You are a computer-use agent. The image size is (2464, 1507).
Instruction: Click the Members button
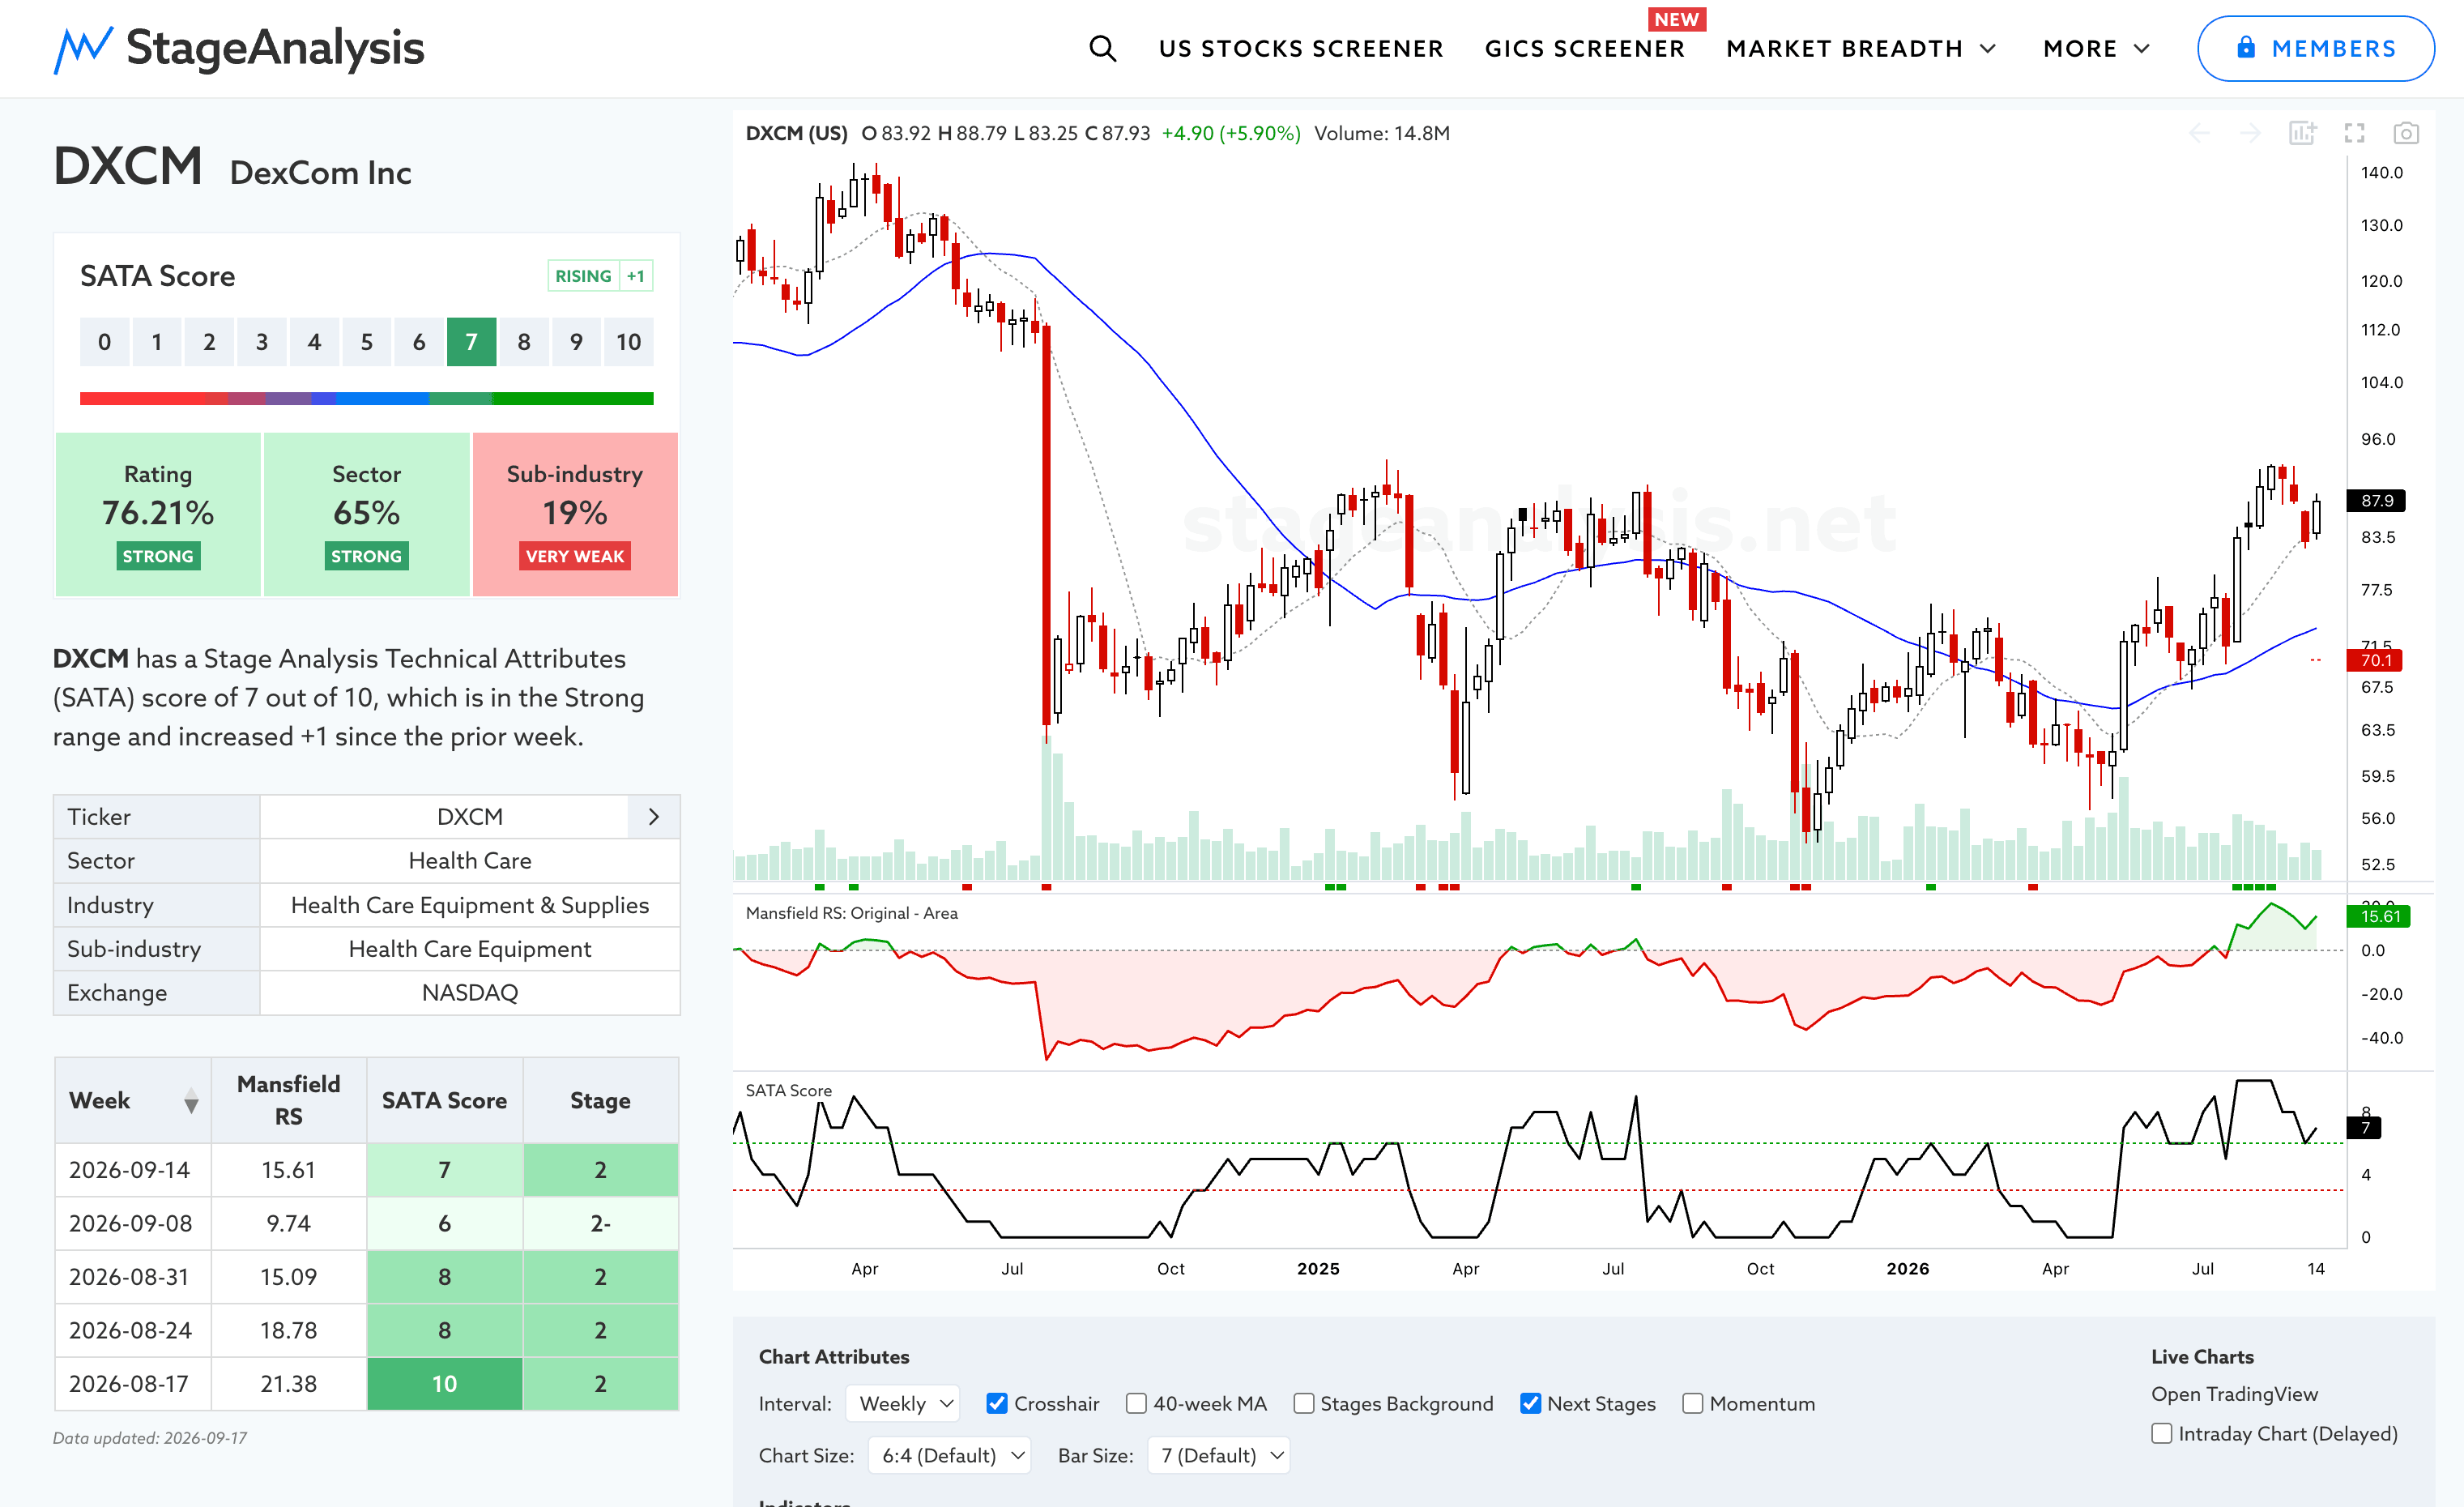click(x=2315, y=48)
